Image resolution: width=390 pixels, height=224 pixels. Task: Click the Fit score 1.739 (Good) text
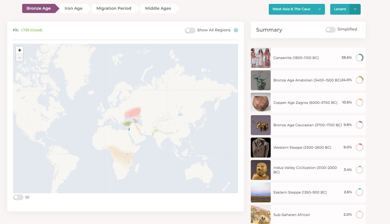pos(32,30)
